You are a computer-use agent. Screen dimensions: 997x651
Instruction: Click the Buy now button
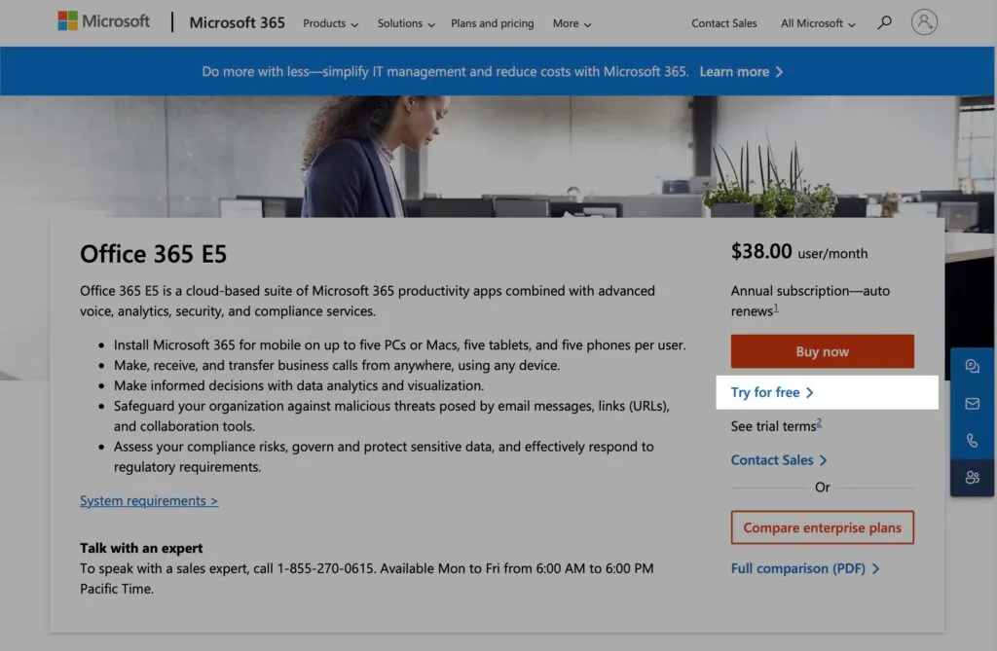pyautogui.click(x=822, y=351)
